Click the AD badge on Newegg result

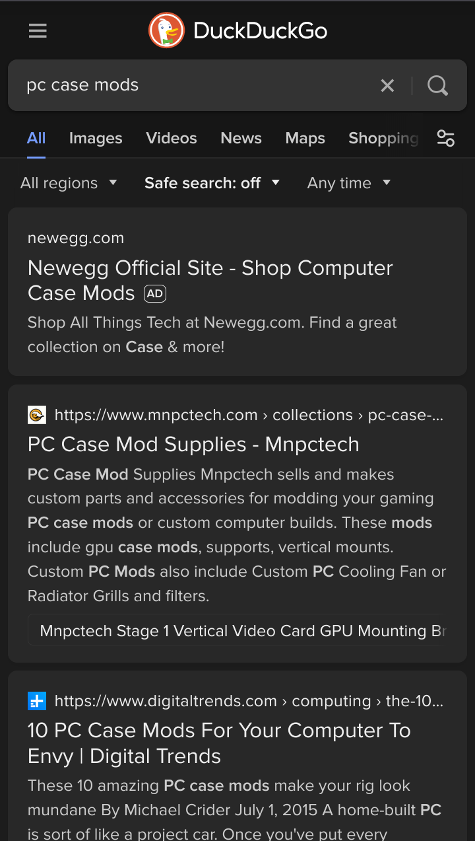click(x=155, y=293)
